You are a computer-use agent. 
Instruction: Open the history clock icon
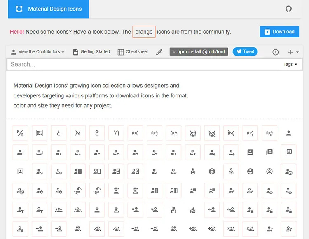click(275, 52)
